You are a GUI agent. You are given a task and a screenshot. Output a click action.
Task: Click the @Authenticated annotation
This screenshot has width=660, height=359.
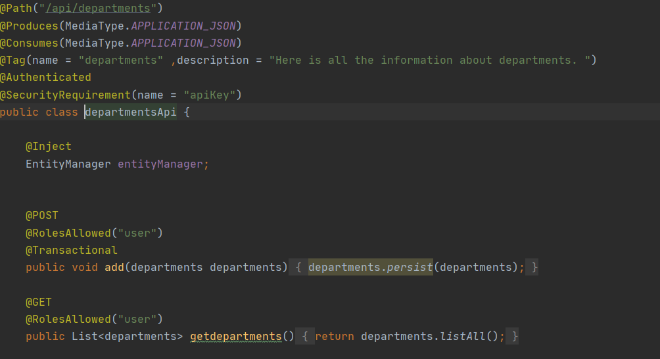click(45, 78)
